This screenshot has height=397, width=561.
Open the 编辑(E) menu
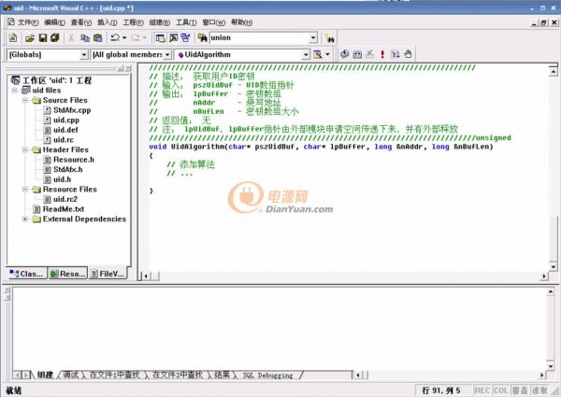(x=54, y=22)
